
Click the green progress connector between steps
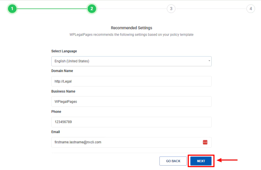[51, 9]
